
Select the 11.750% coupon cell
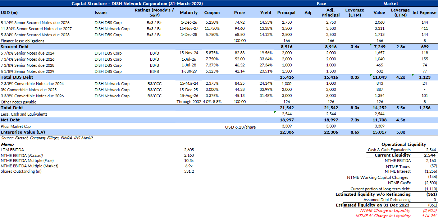(x=212, y=28)
